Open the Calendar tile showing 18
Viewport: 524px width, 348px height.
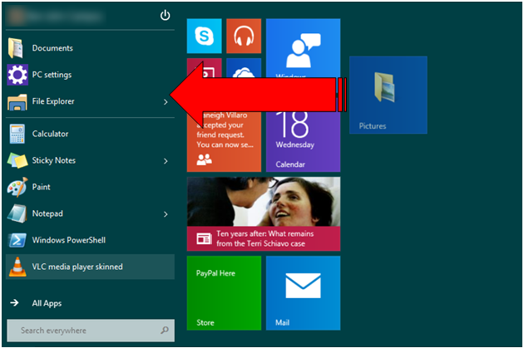[303, 142]
